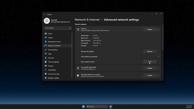The image size is (194, 109).
Task: Click the Link speed value
Action: tap(97, 43)
